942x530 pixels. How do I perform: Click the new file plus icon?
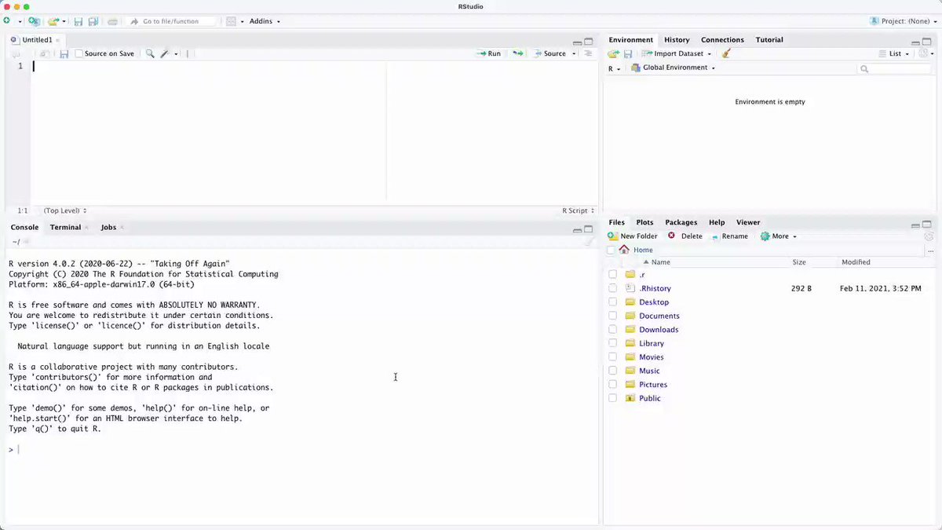click(7, 21)
